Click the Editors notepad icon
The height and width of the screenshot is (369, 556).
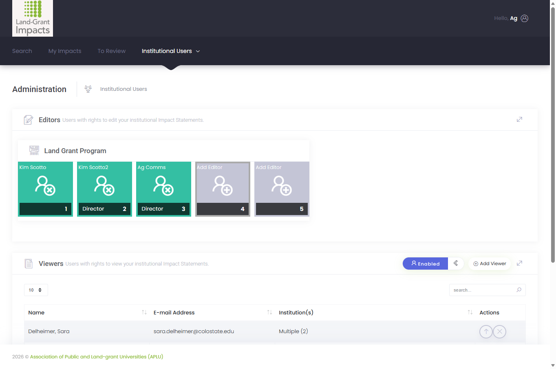29,120
